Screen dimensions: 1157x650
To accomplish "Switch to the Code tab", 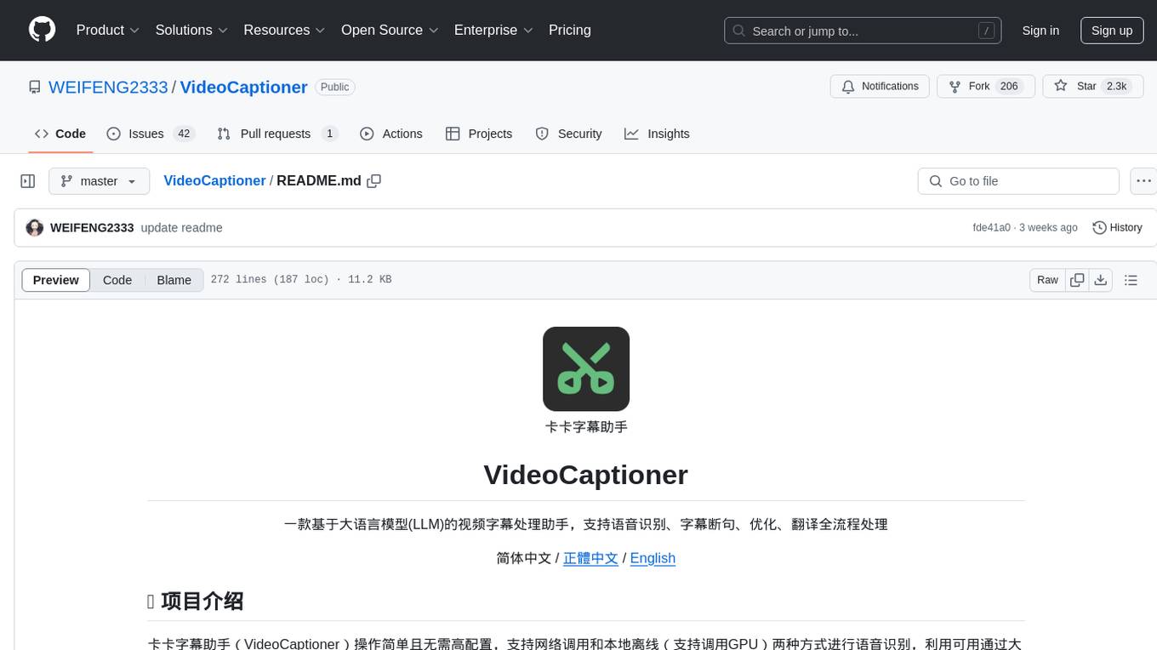I will point(60,134).
